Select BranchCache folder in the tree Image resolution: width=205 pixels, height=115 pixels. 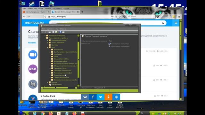click(58, 50)
